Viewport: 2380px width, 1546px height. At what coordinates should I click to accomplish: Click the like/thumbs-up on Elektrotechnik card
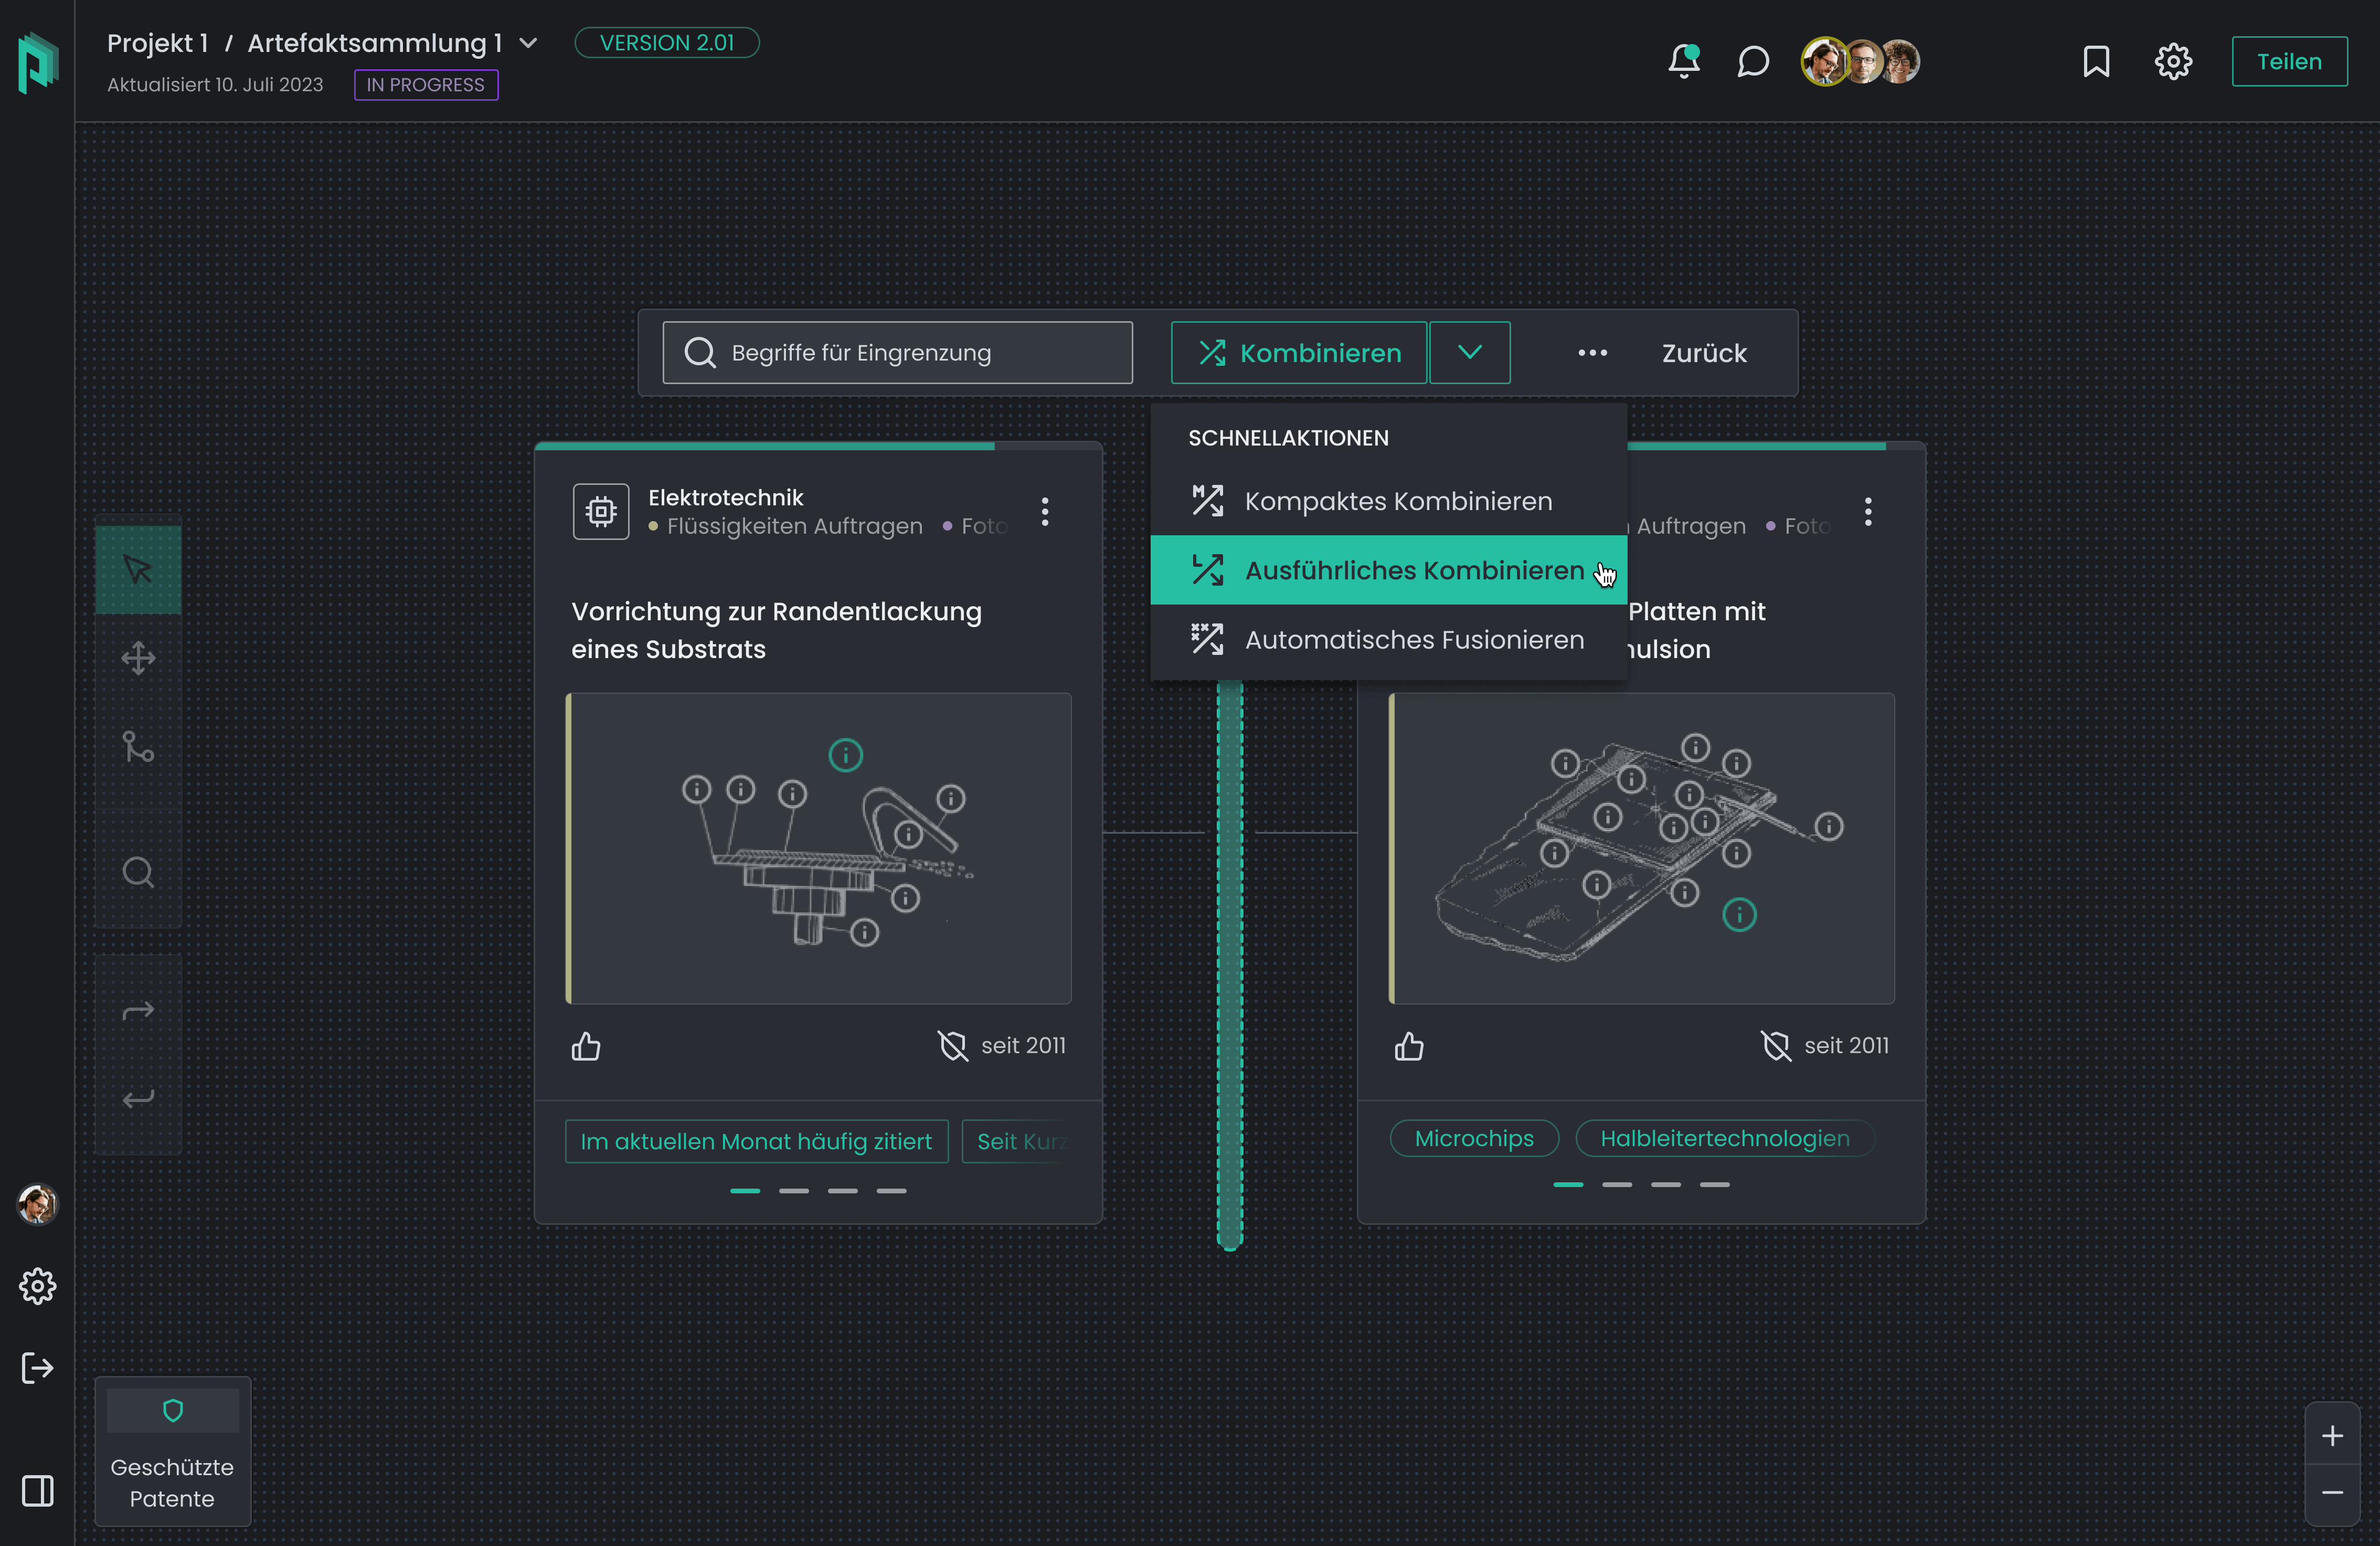586,1044
